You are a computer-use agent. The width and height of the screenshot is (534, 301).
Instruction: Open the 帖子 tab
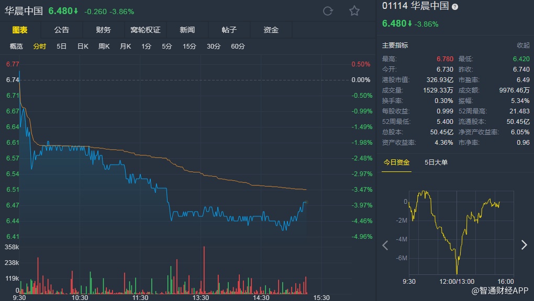229,30
